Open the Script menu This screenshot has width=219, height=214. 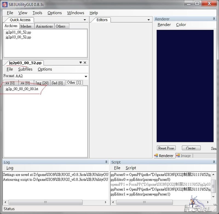pos(131,168)
